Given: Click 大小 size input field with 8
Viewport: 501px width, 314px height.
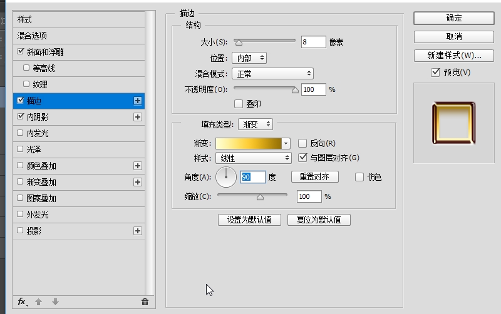Looking at the screenshot, I should point(314,42).
